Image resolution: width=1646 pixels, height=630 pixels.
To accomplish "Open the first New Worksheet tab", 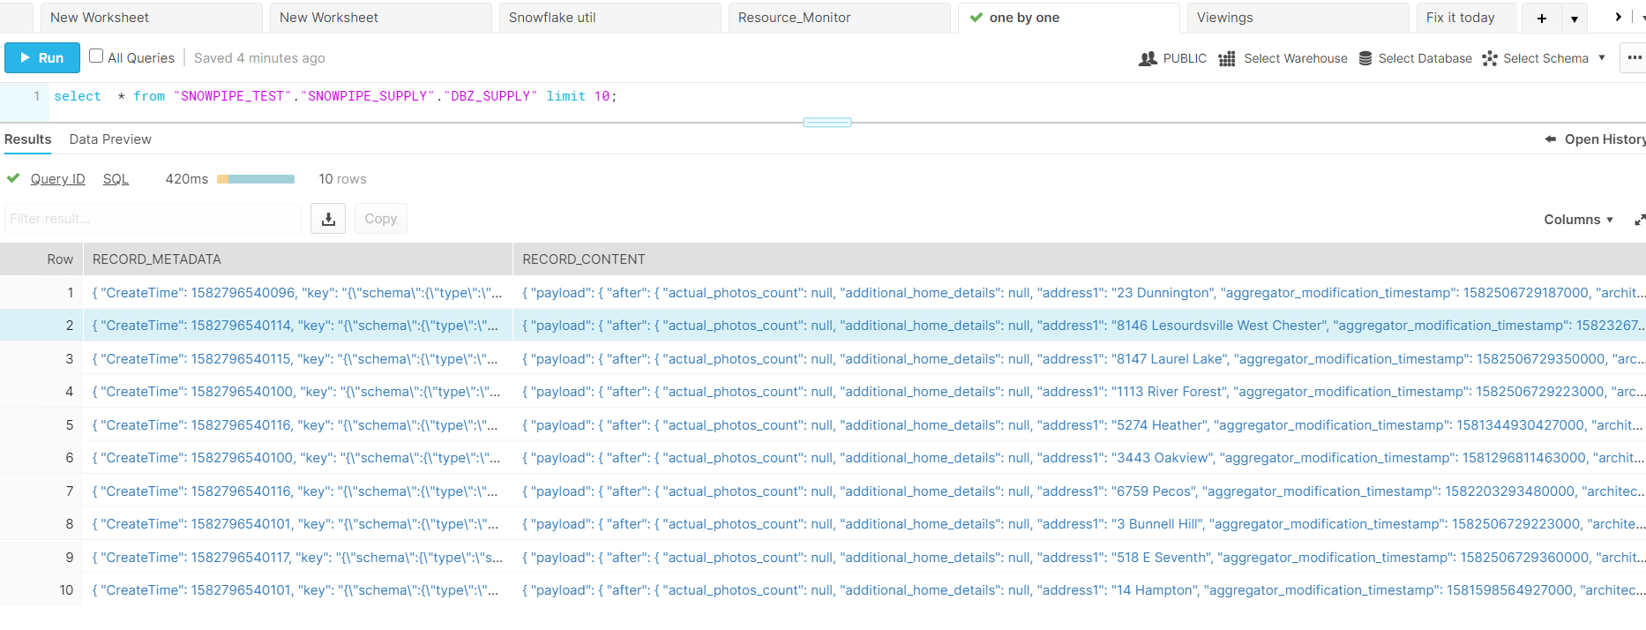I will [152, 18].
